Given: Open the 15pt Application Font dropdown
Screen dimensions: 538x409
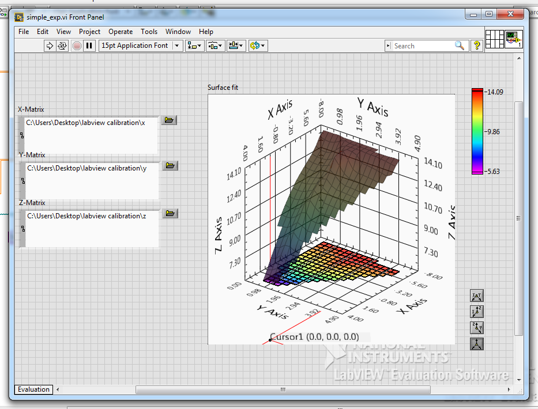Looking at the screenshot, I should [x=141, y=46].
